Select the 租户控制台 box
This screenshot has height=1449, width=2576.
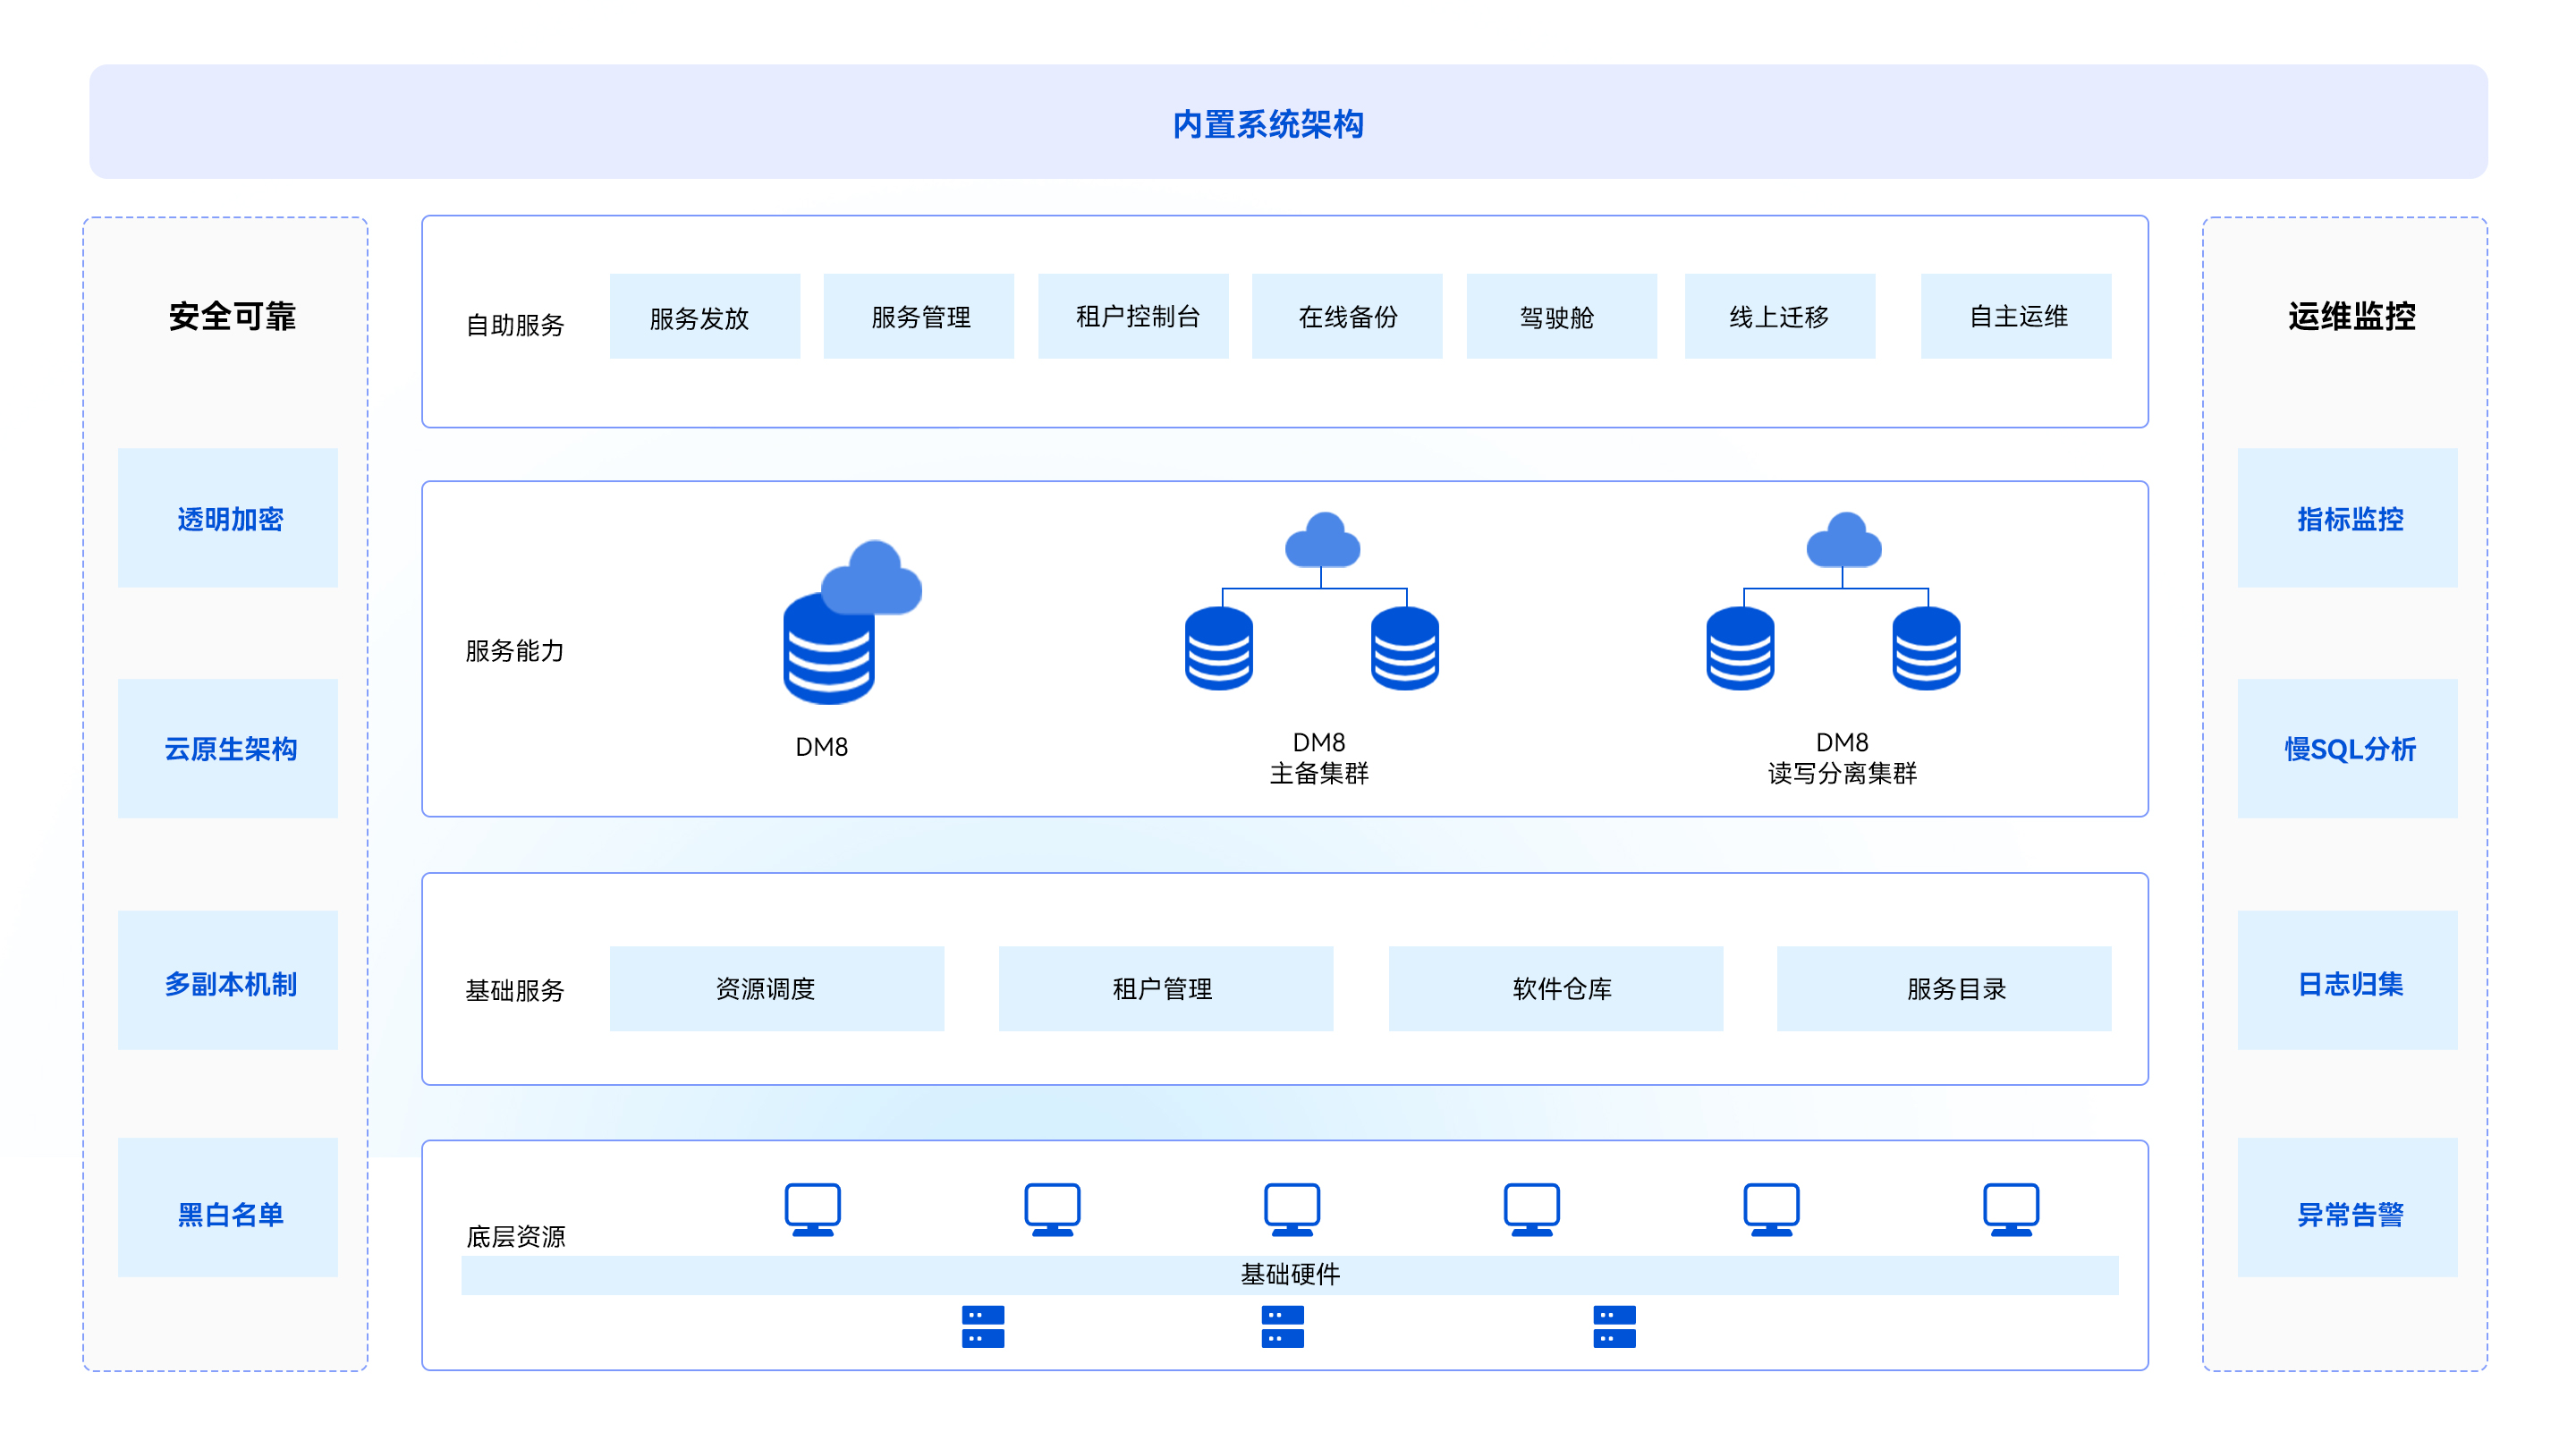click(x=1133, y=317)
